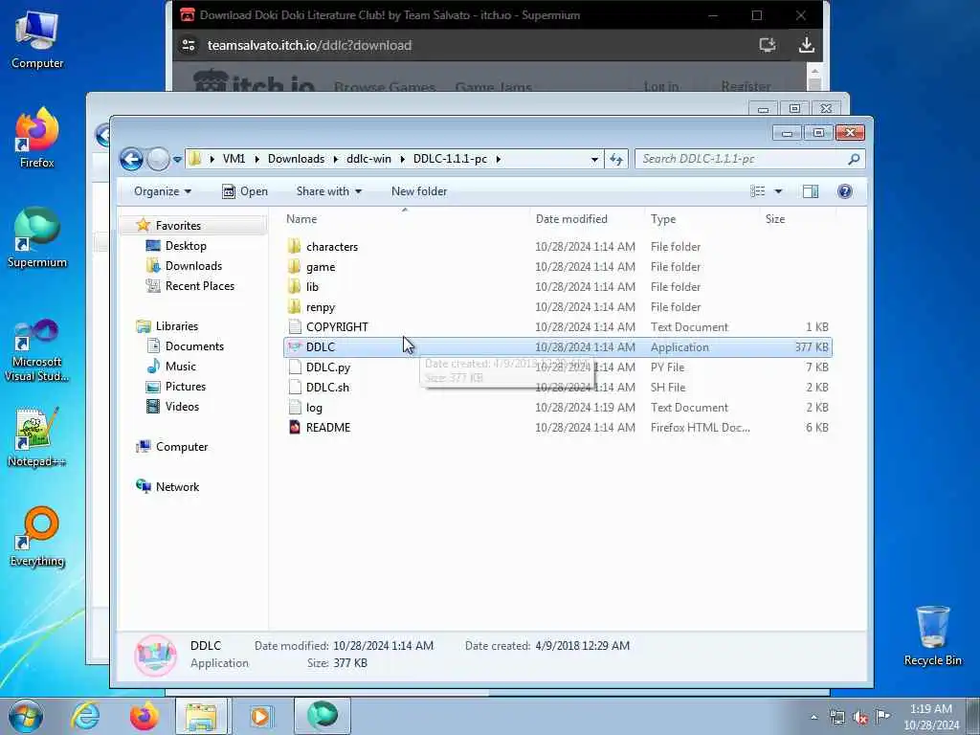
Task: Select the Pictures library
Action: pyautogui.click(x=186, y=387)
